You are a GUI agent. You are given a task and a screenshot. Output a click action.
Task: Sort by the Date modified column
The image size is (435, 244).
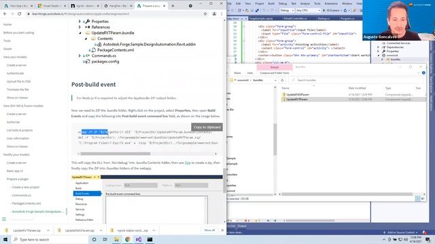point(357,88)
